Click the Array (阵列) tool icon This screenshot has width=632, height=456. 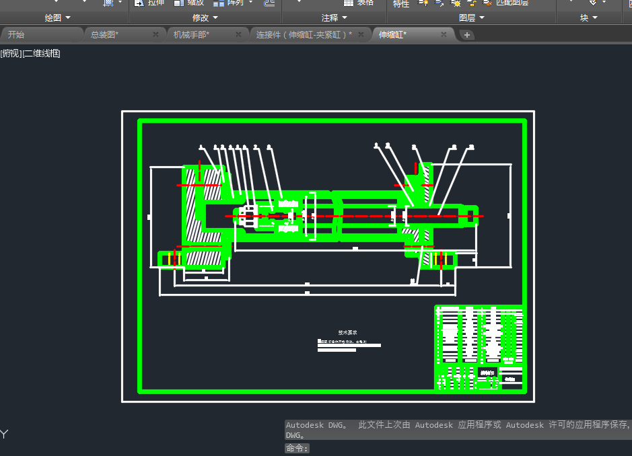point(219,3)
